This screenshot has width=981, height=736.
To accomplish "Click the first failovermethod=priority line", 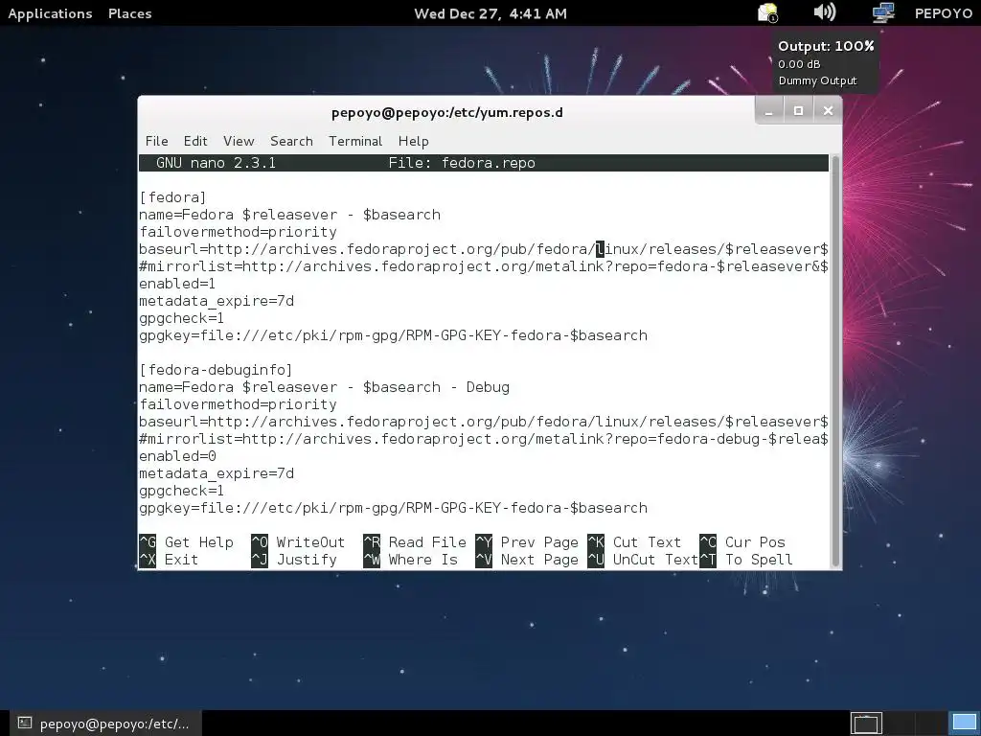I will tap(238, 232).
